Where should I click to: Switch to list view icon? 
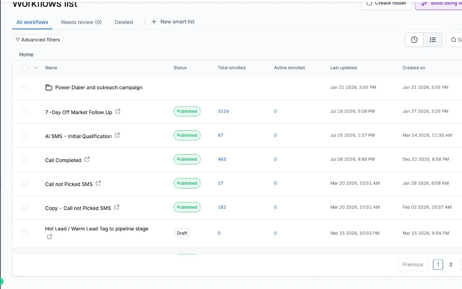(x=433, y=40)
